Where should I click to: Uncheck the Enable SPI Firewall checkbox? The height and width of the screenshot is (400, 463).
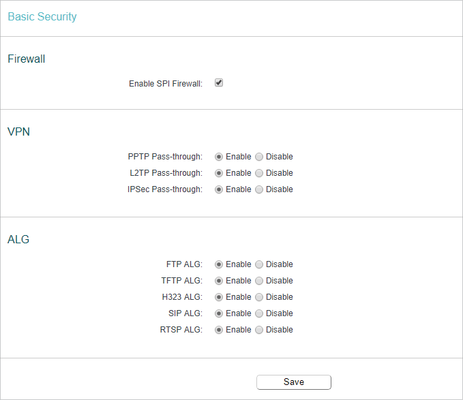click(219, 83)
